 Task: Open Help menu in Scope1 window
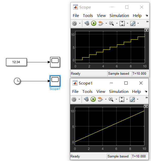click(136, 92)
